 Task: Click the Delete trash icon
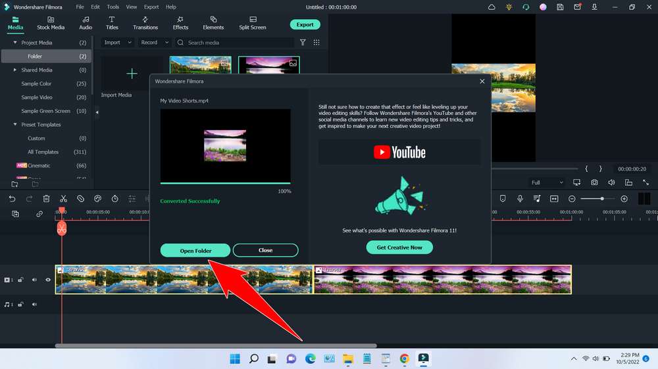click(46, 199)
